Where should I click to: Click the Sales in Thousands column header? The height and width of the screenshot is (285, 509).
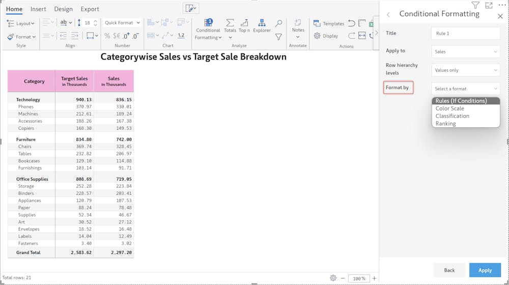click(114, 81)
